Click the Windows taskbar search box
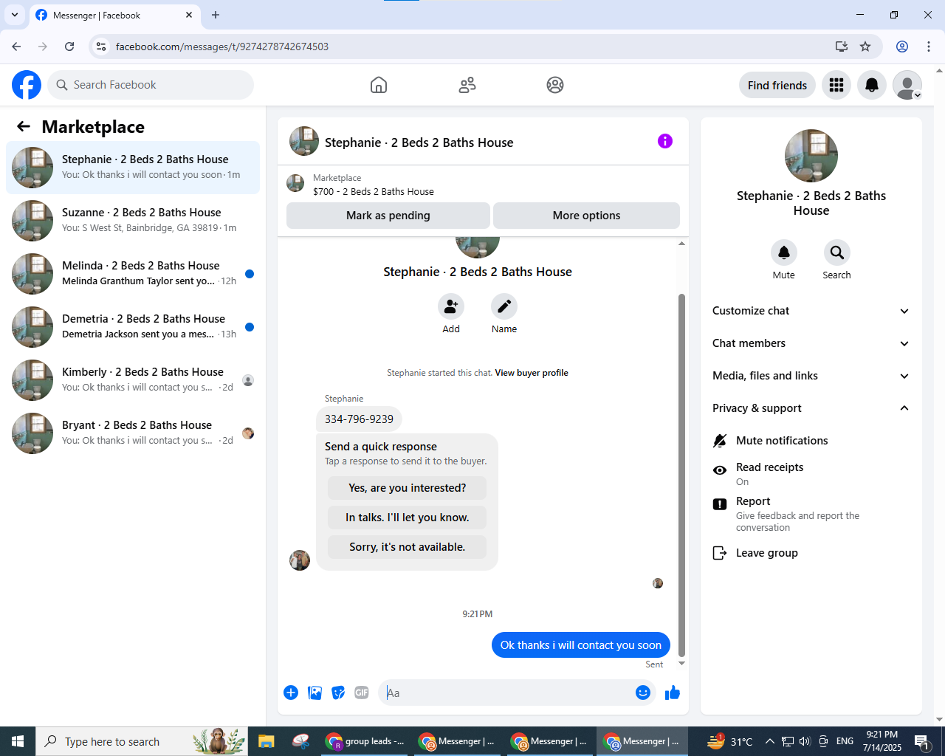 coord(142,741)
